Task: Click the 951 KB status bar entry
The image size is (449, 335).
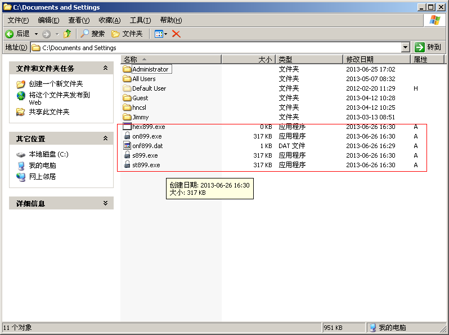Action: (333, 328)
